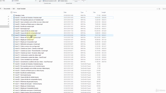The width and height of the screenshot is (166, 93).
Task: Select file Aula 14 - Definindo nome para o Canal.tscproj
Action: (28, 90)
